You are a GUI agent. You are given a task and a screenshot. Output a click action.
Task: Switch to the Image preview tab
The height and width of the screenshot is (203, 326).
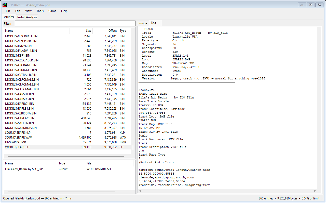143,23
